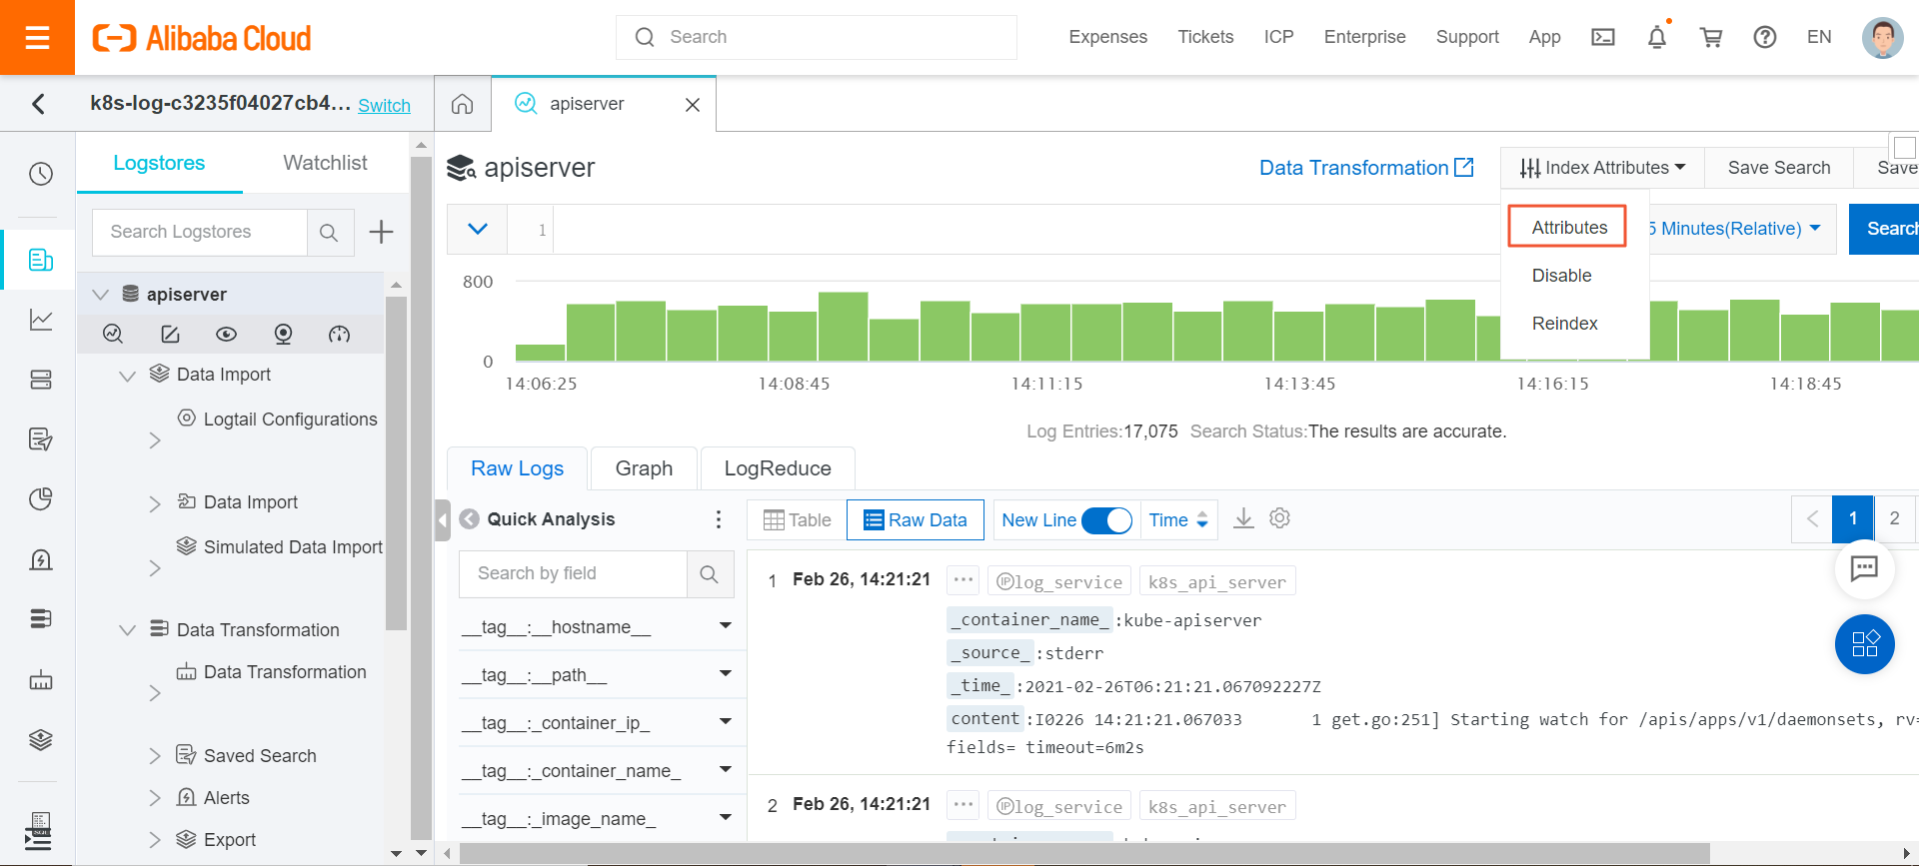Switch to the LogReduce tab

click(778, 468)
